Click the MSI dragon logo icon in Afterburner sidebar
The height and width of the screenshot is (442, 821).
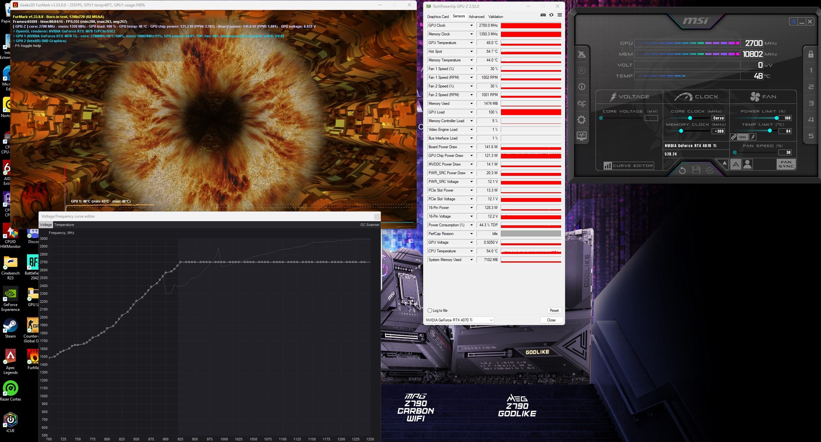tap(581, 54)
